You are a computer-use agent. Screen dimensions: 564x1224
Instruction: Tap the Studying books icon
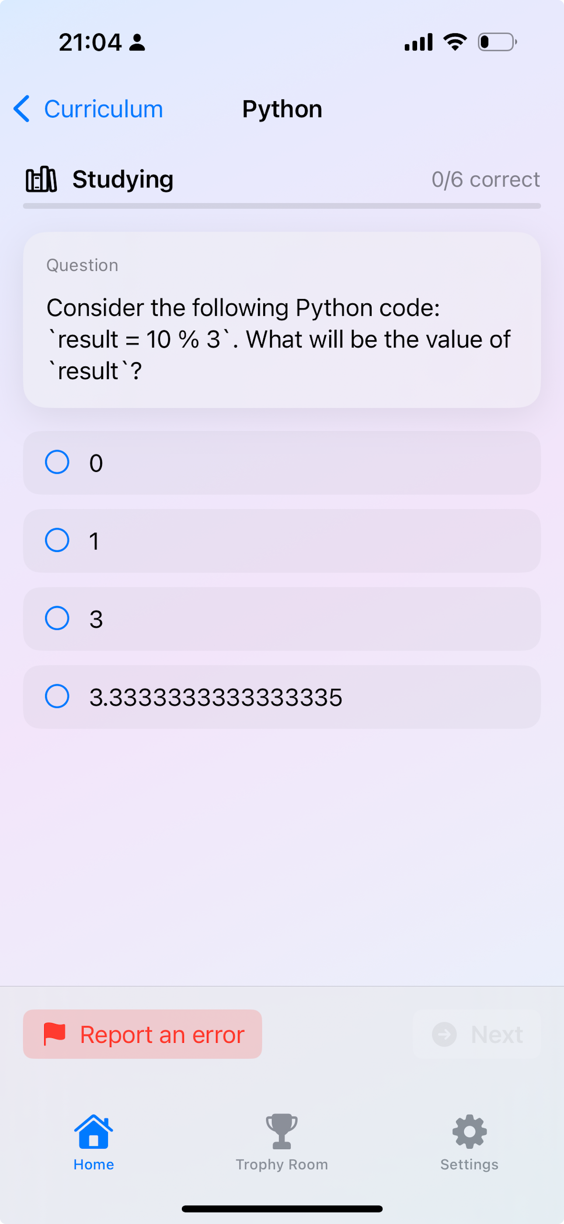click(x=41, y=179)
